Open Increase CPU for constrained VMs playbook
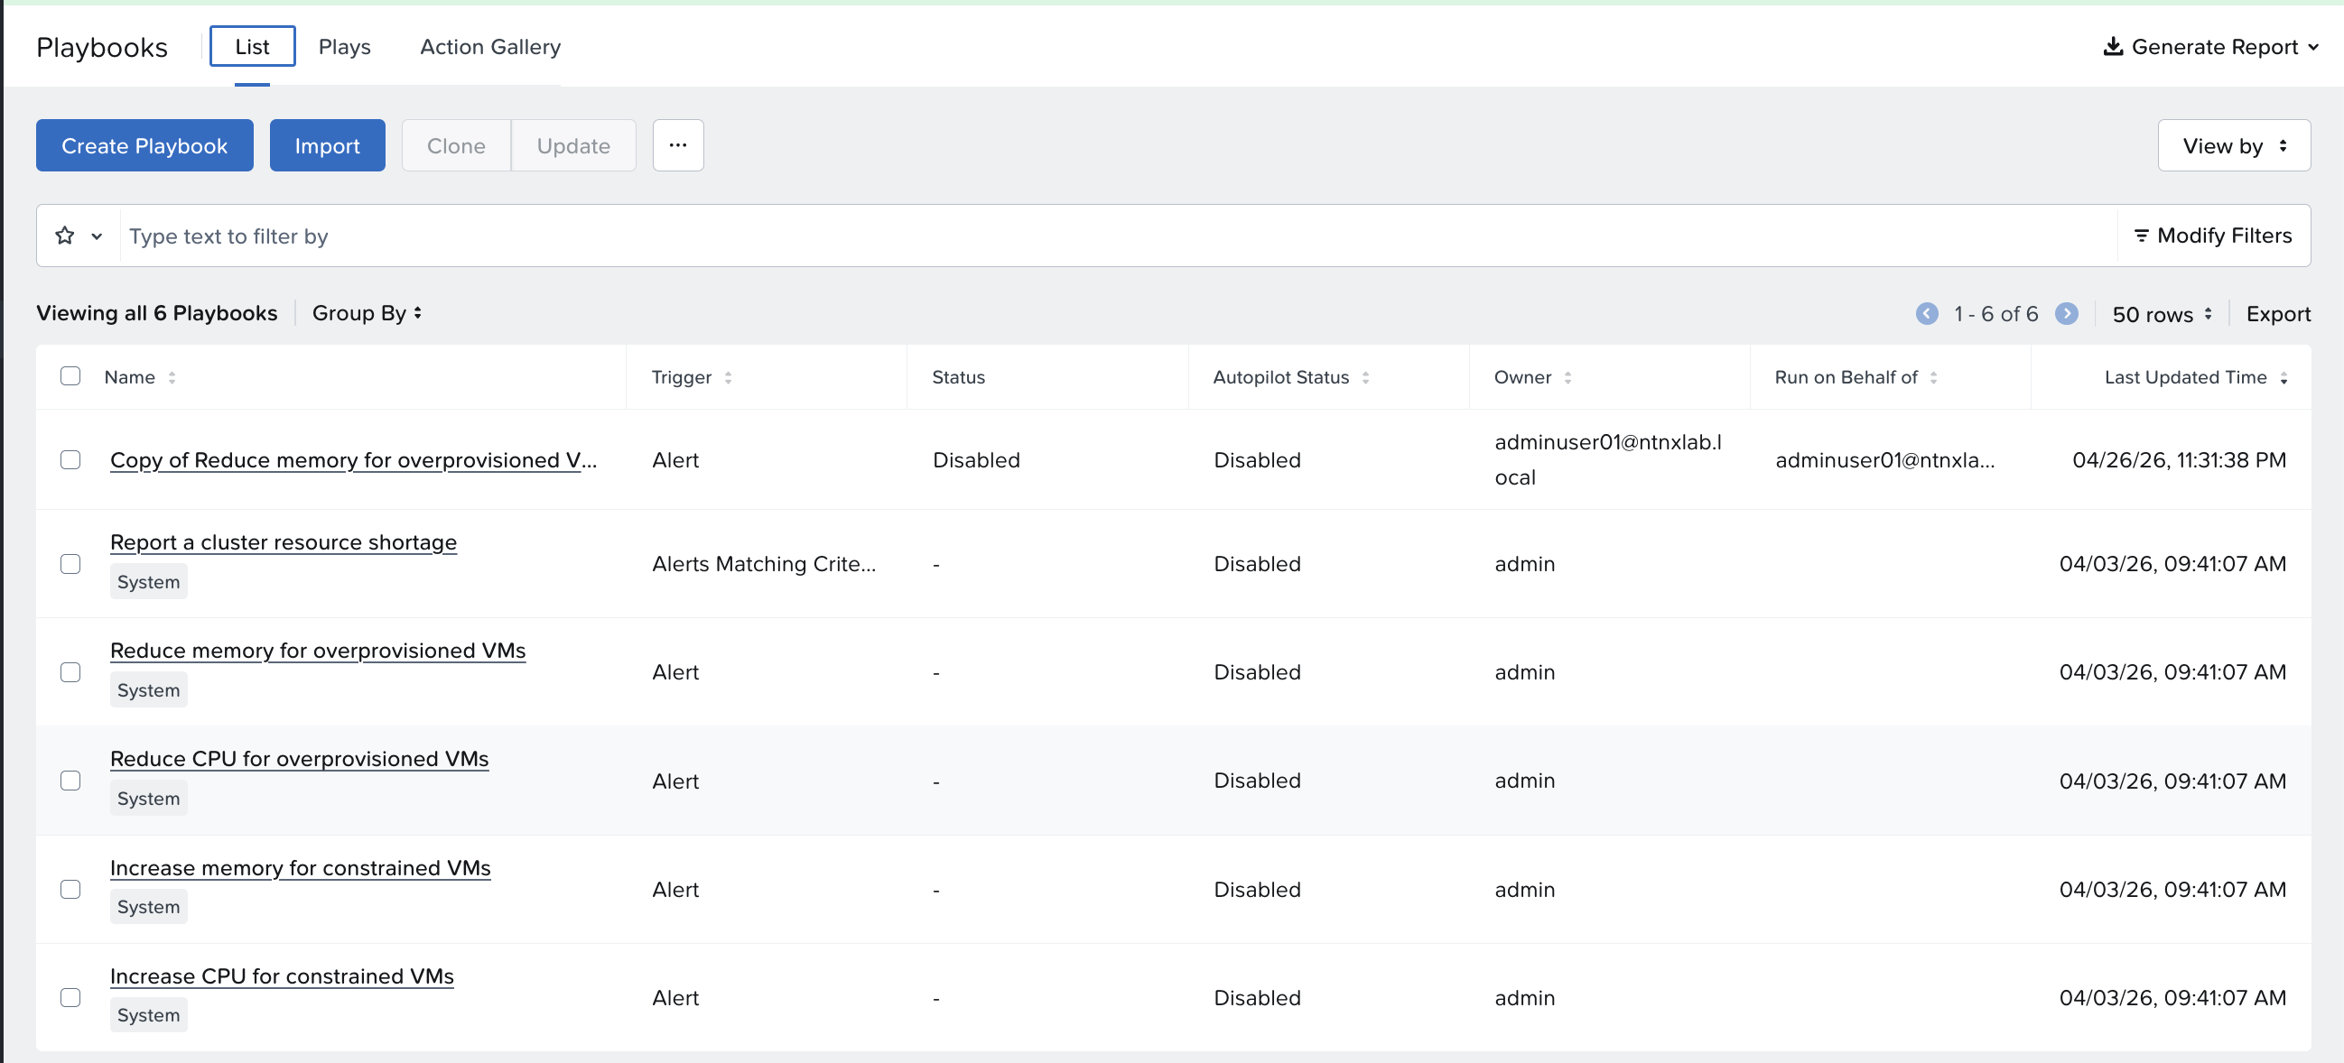 (x=282, y=975)
